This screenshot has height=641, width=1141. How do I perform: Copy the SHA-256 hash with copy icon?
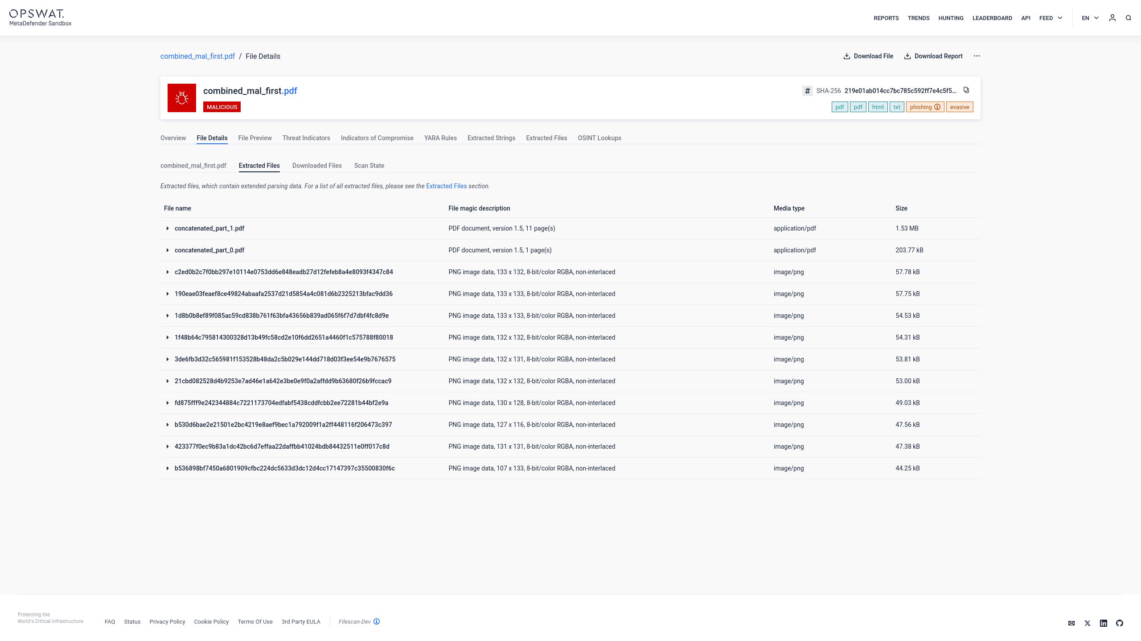(966, 90)
